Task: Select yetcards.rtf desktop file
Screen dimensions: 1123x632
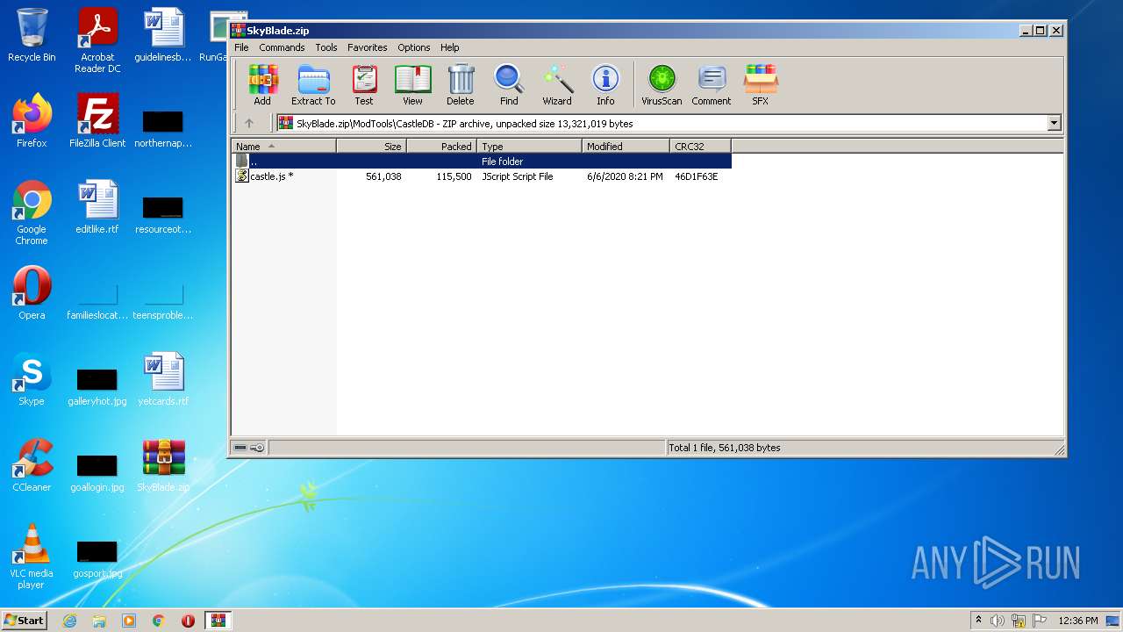Action: (x=163, y=379)
